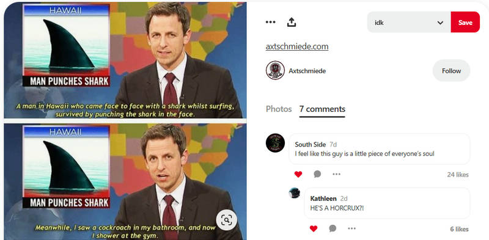
Task: Open Kathleen's profile avatar
Action: coord(294,193)
